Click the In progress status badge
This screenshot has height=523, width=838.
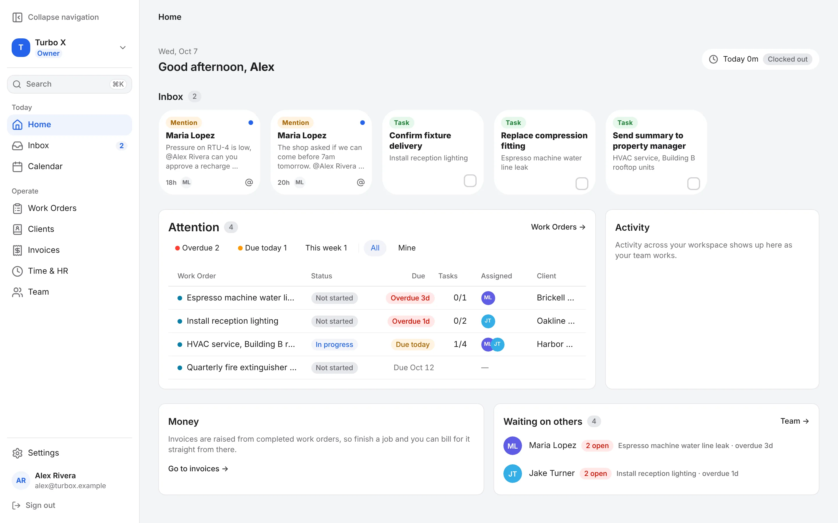334,345
